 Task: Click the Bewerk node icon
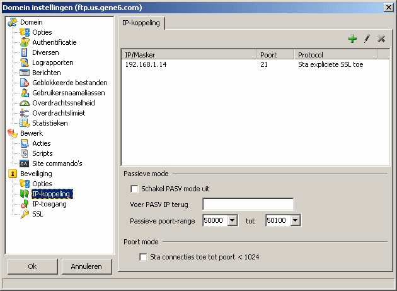[x=13, y=133]
